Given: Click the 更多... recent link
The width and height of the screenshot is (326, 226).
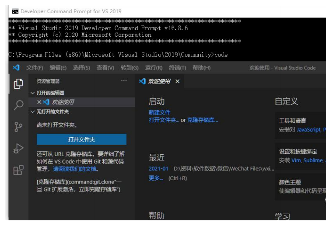Looking at the screenshot, I should tap(156, 178).
